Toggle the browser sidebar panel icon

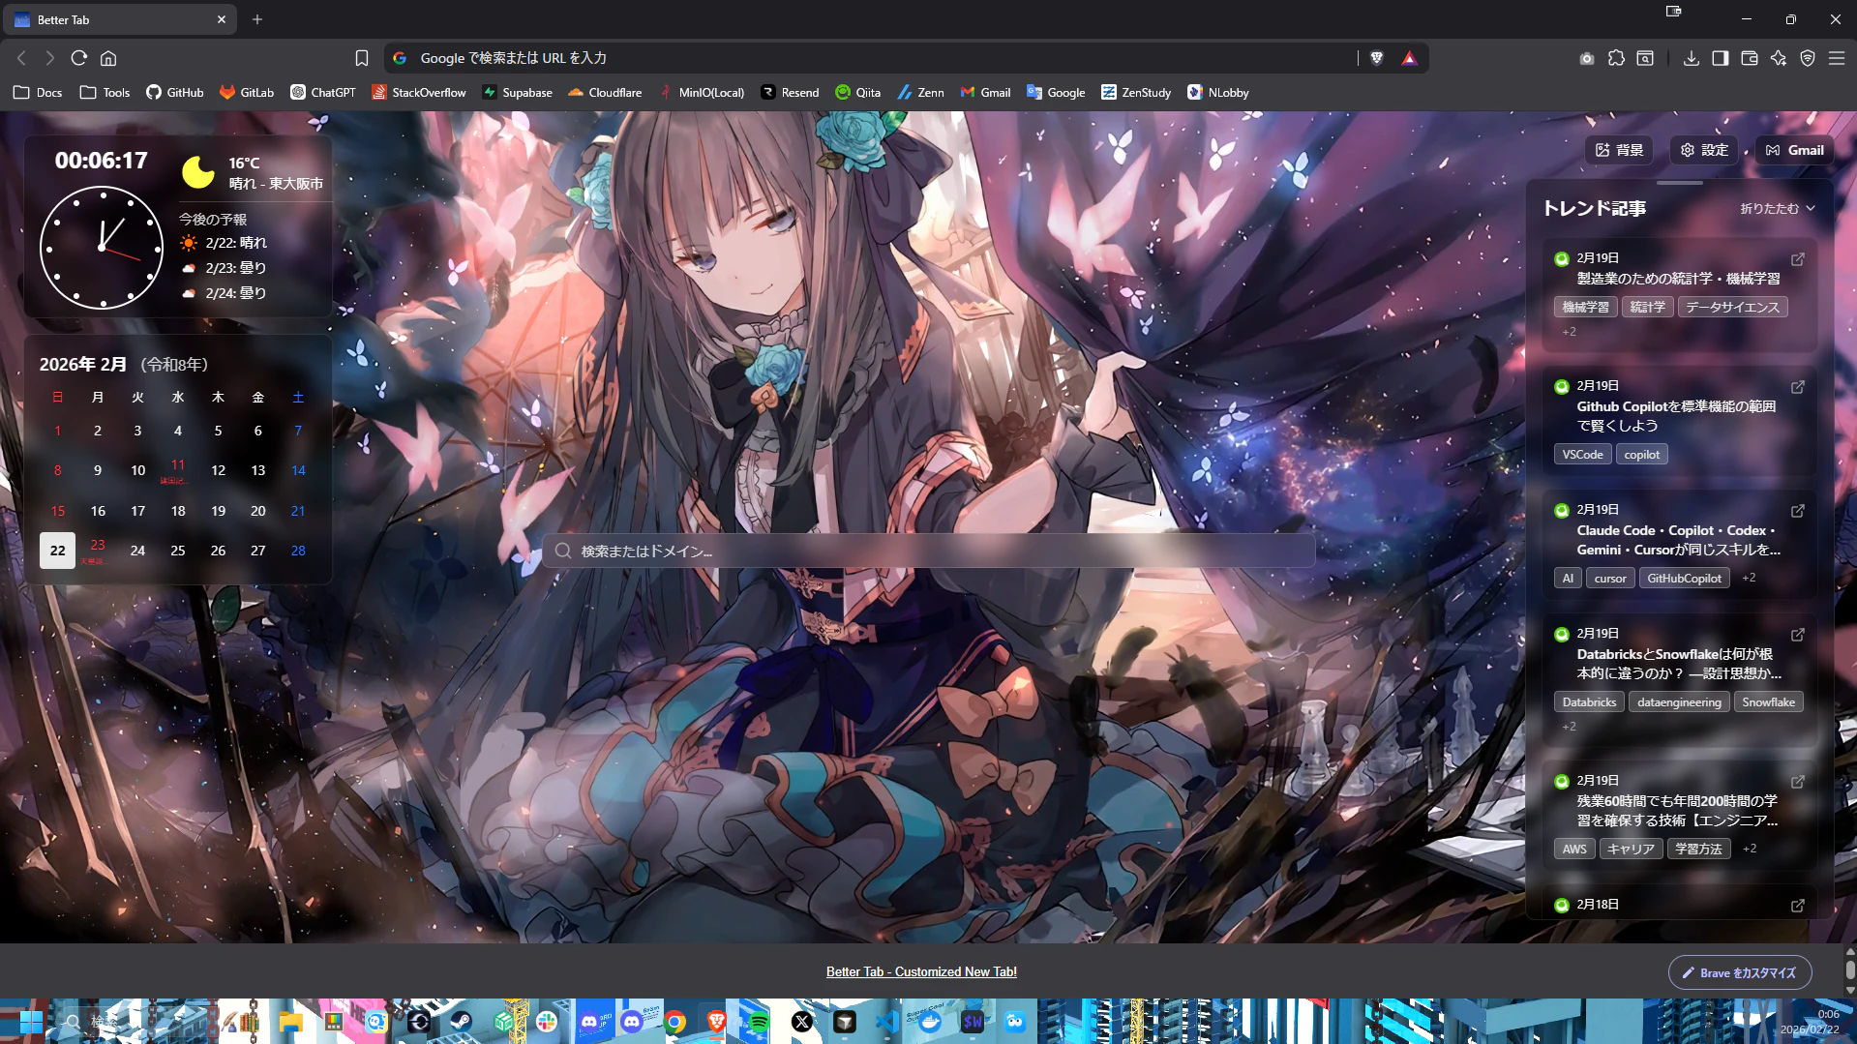[x=1720, y=58]
